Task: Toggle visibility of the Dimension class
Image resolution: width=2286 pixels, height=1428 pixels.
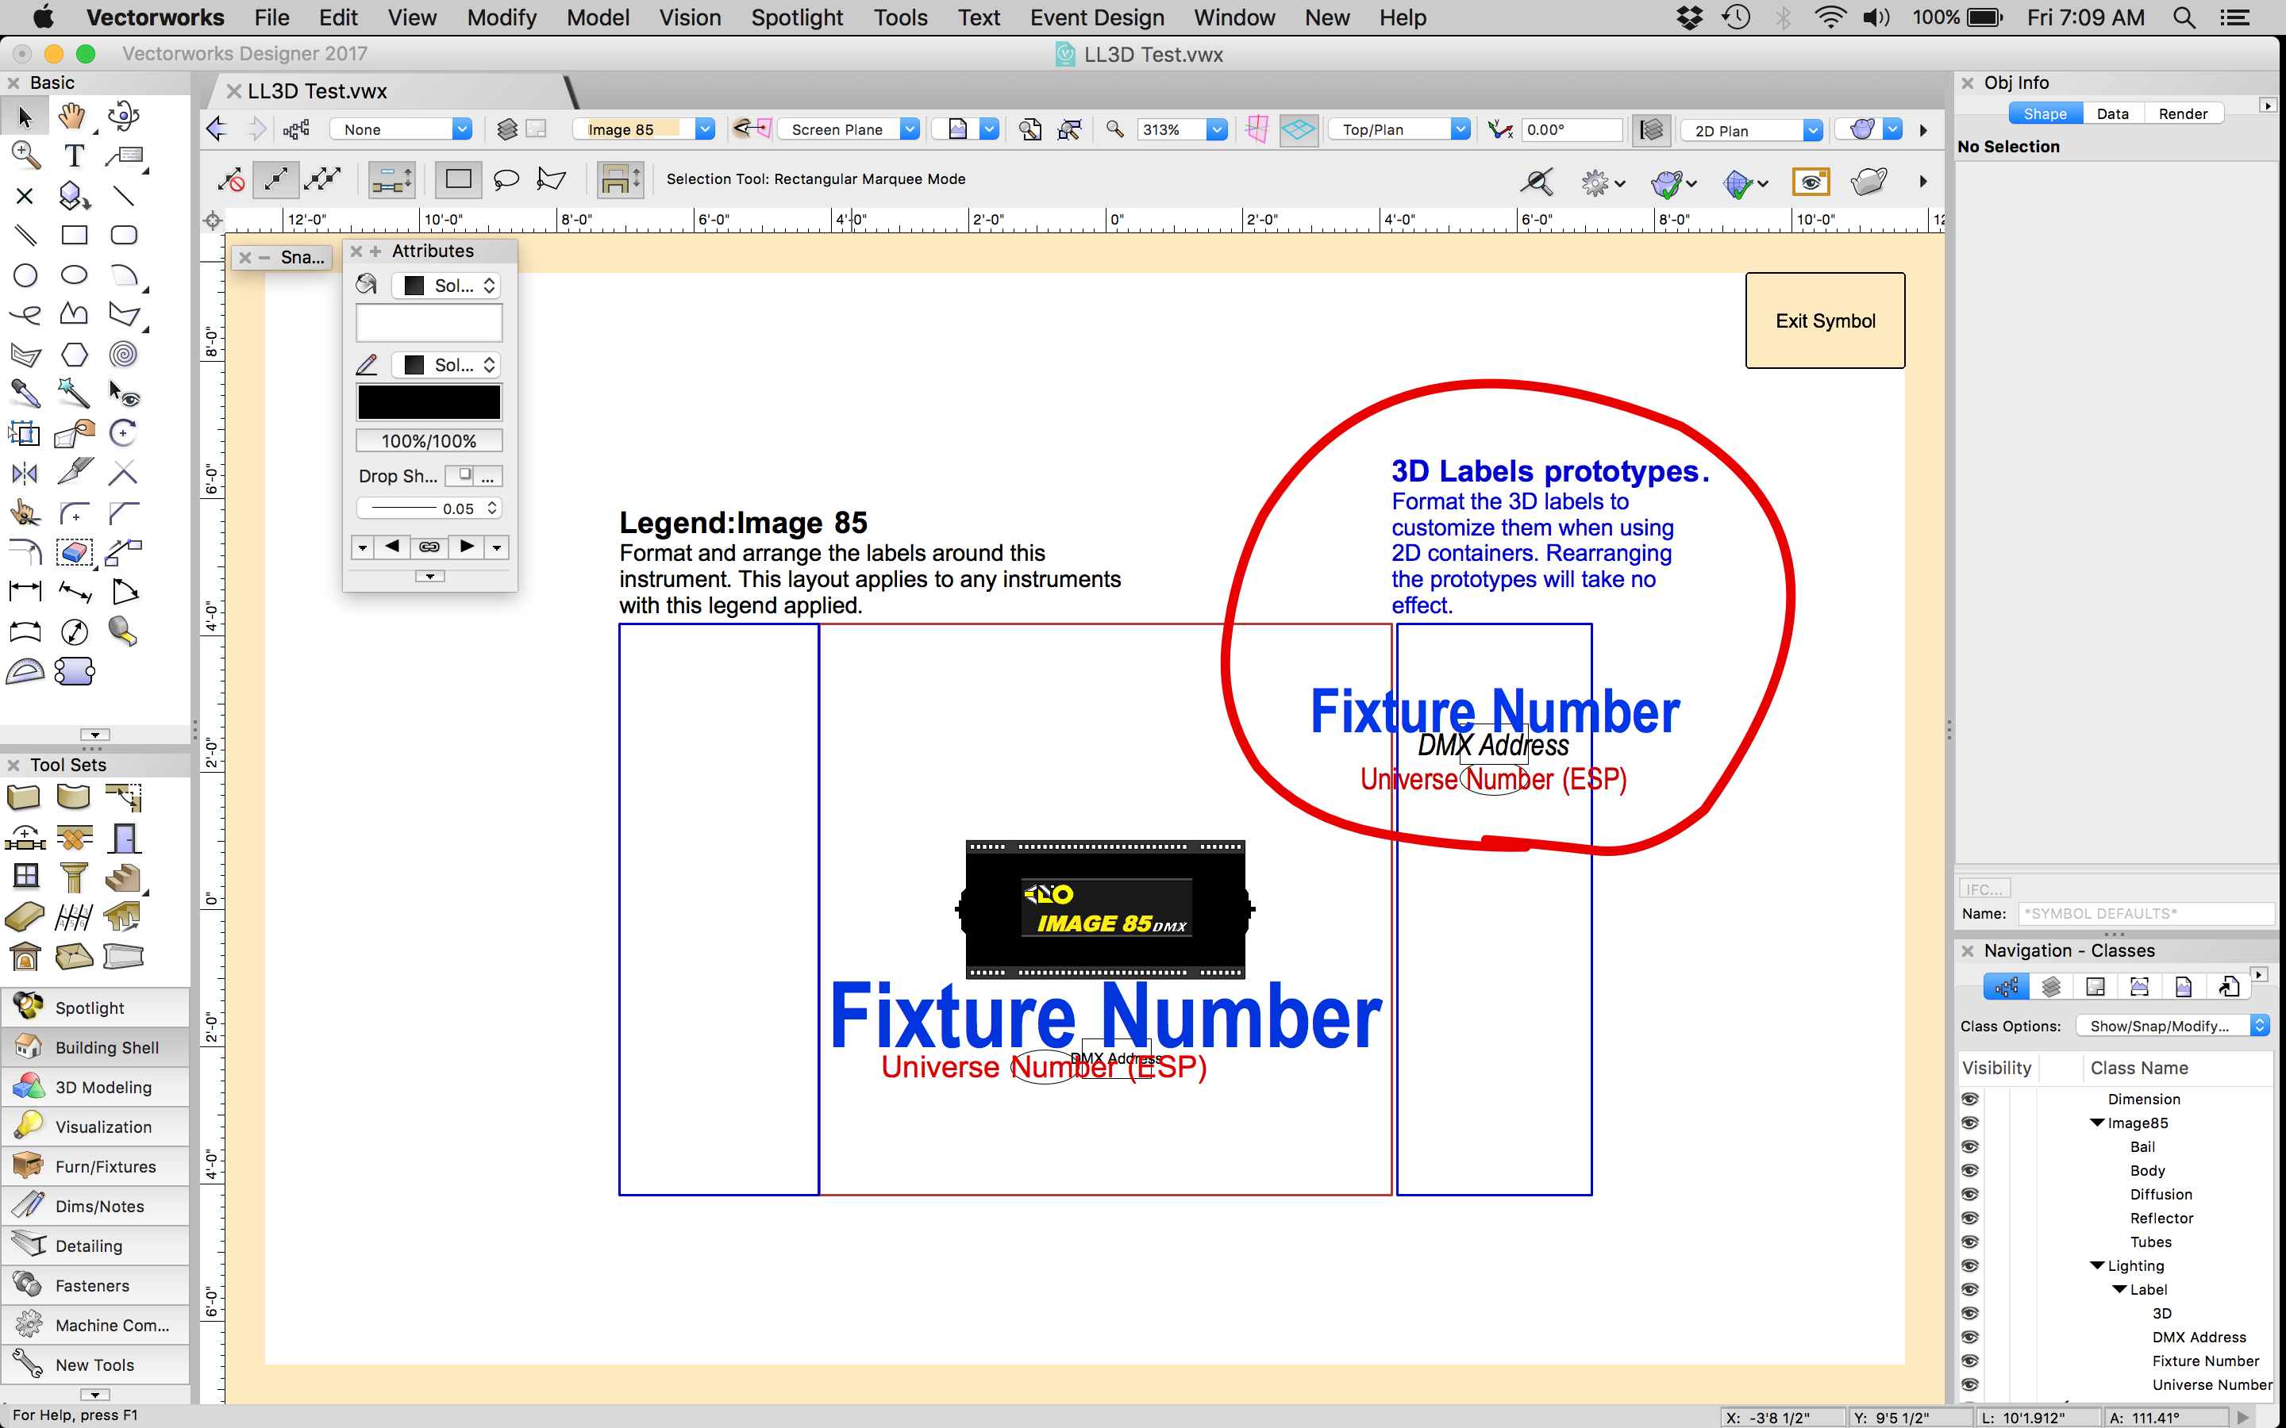Action: pos(1972,1099)
